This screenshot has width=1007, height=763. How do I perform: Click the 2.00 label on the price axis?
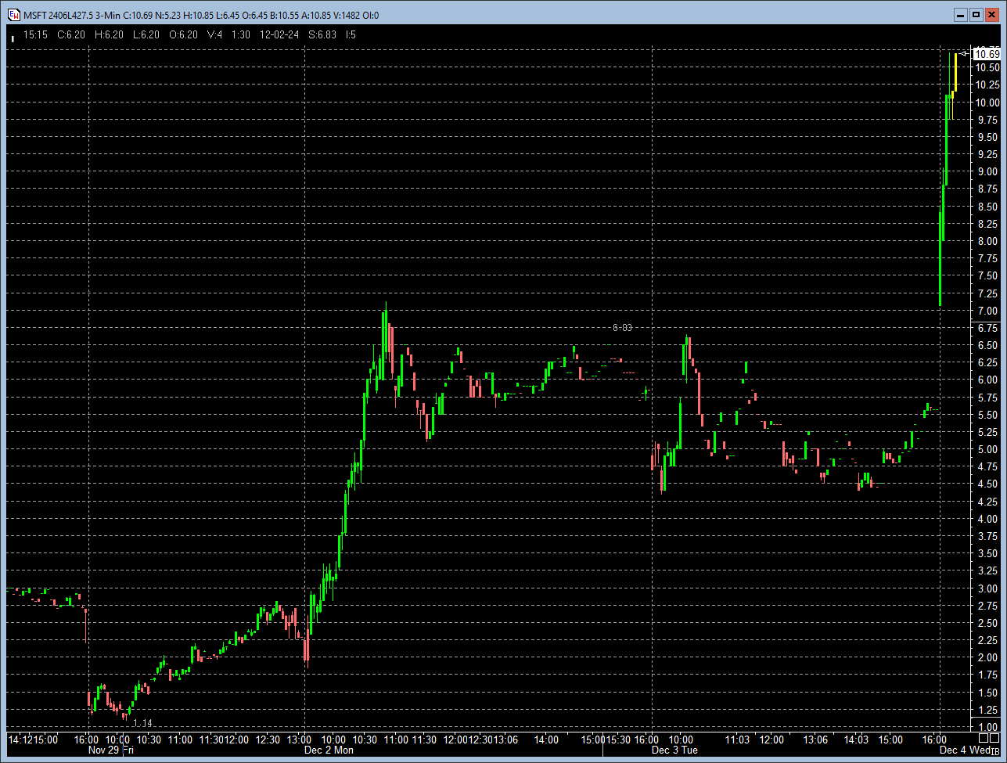[987, 658]
